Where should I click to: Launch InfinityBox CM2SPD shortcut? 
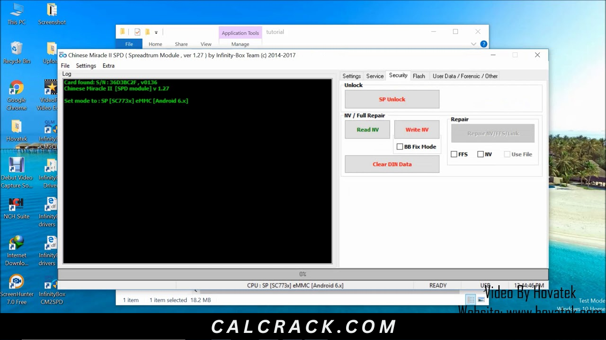pyautogui.click(x=52, y=290)
